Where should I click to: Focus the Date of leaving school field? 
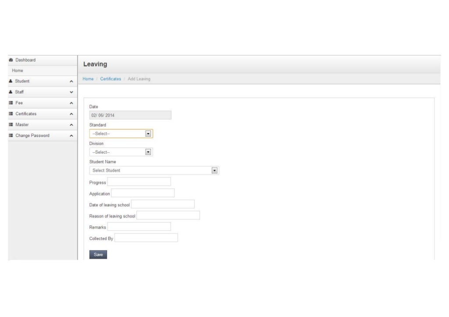point(163,204)
